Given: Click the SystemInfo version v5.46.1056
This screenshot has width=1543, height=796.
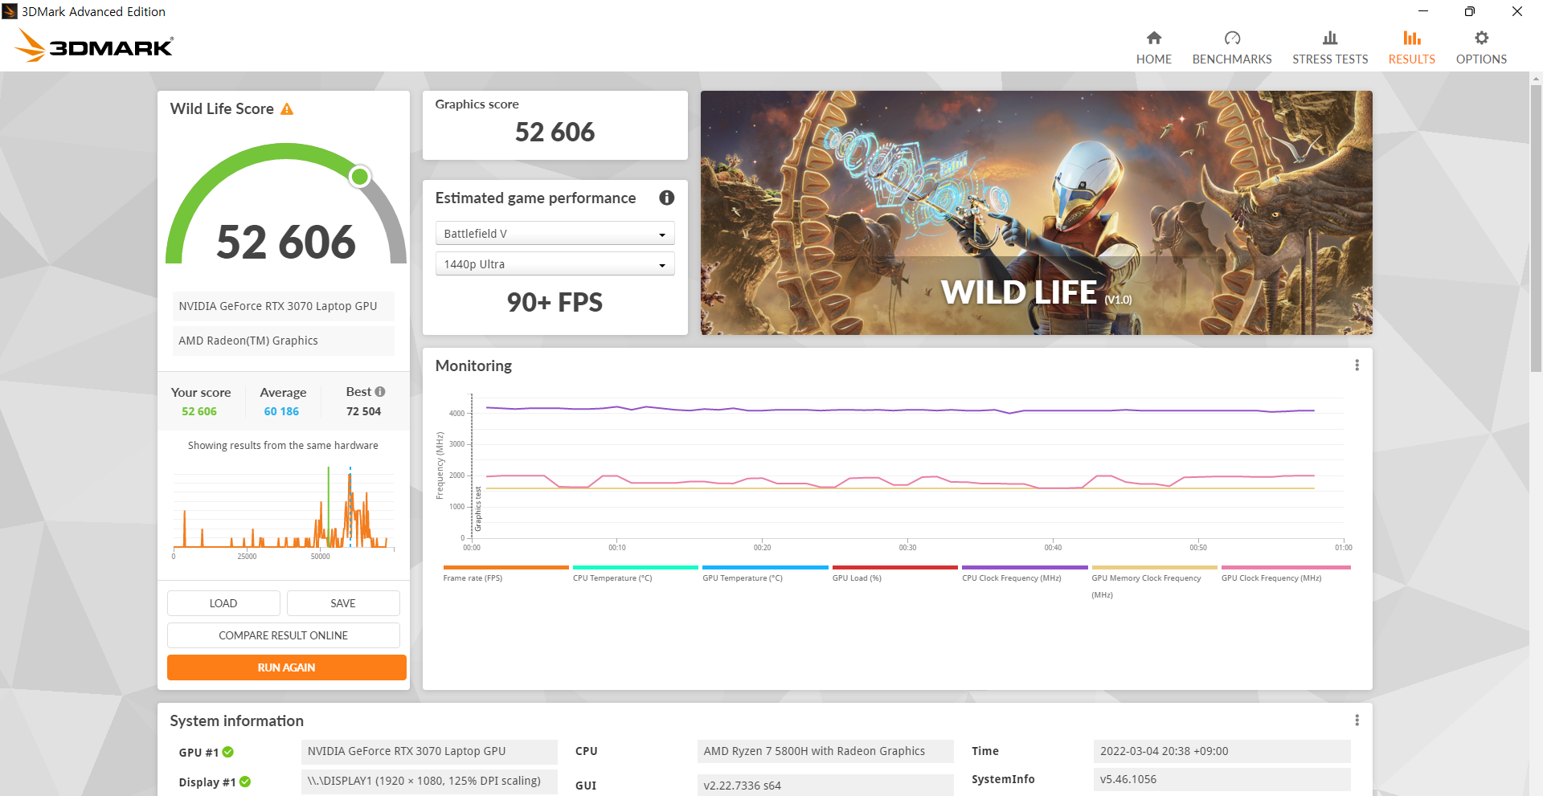Looking at the screenshot, I should pos(1222,779).
